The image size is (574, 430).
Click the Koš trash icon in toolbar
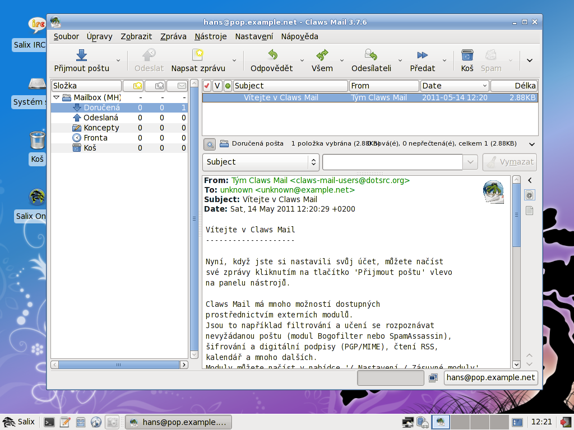point(467,55)
